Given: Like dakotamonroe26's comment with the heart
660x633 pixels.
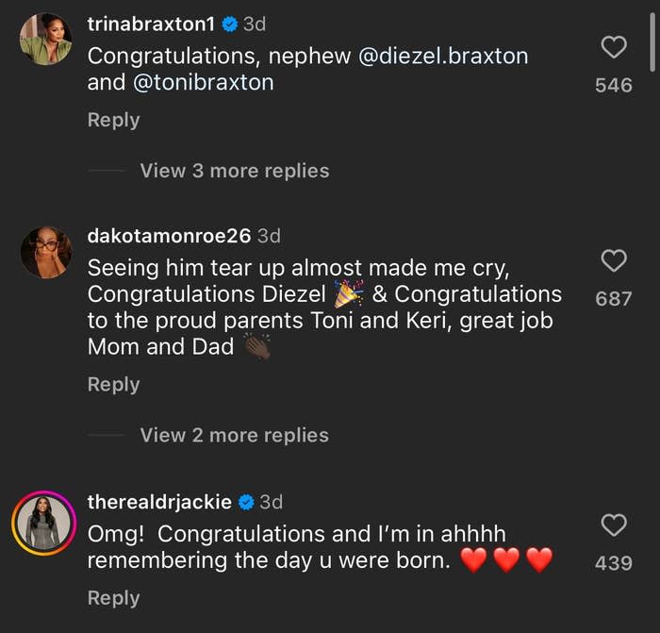Looking at the screenshot, I should point(614,260).
